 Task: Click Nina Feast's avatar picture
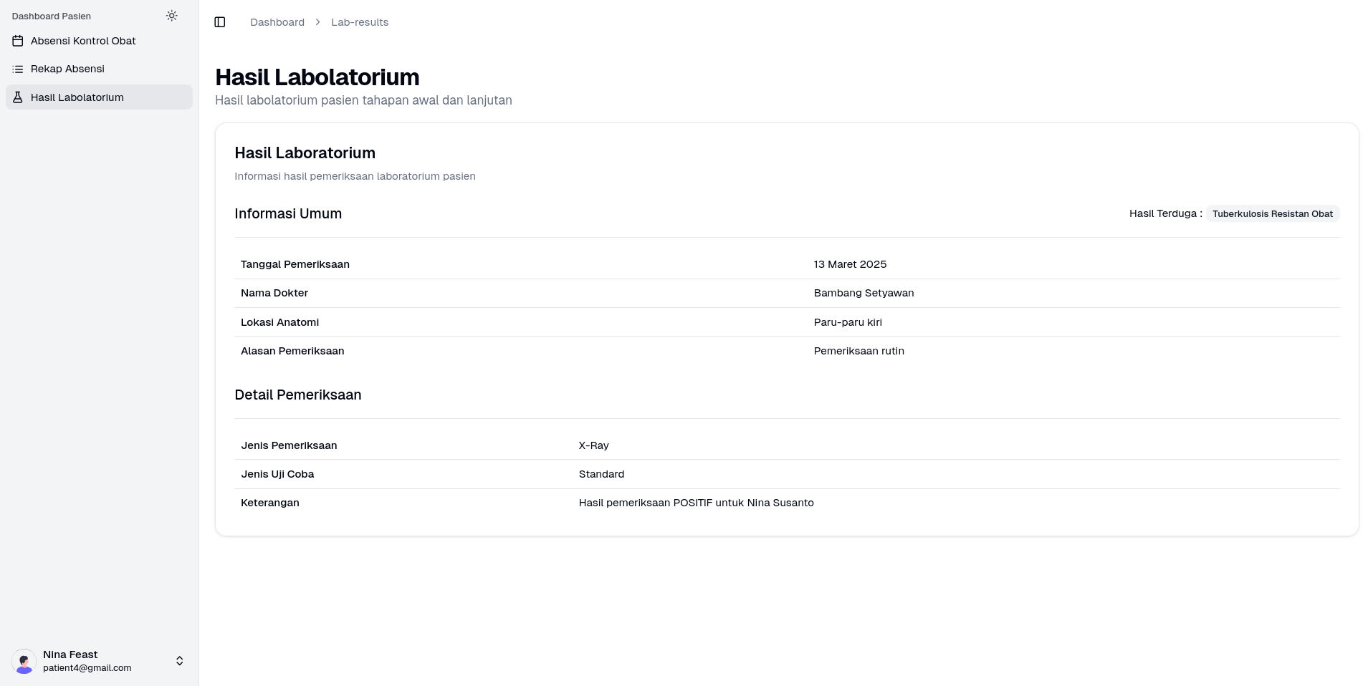(x=24, y=661)
